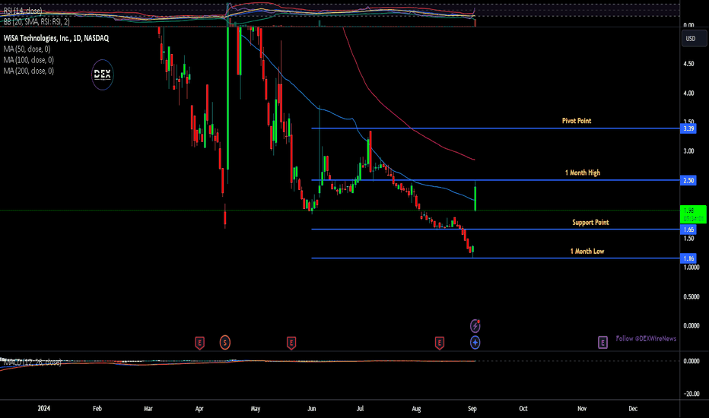Click the April earnings E marker
This screenshot has width=709, height=418.
(x=199, y=343)
